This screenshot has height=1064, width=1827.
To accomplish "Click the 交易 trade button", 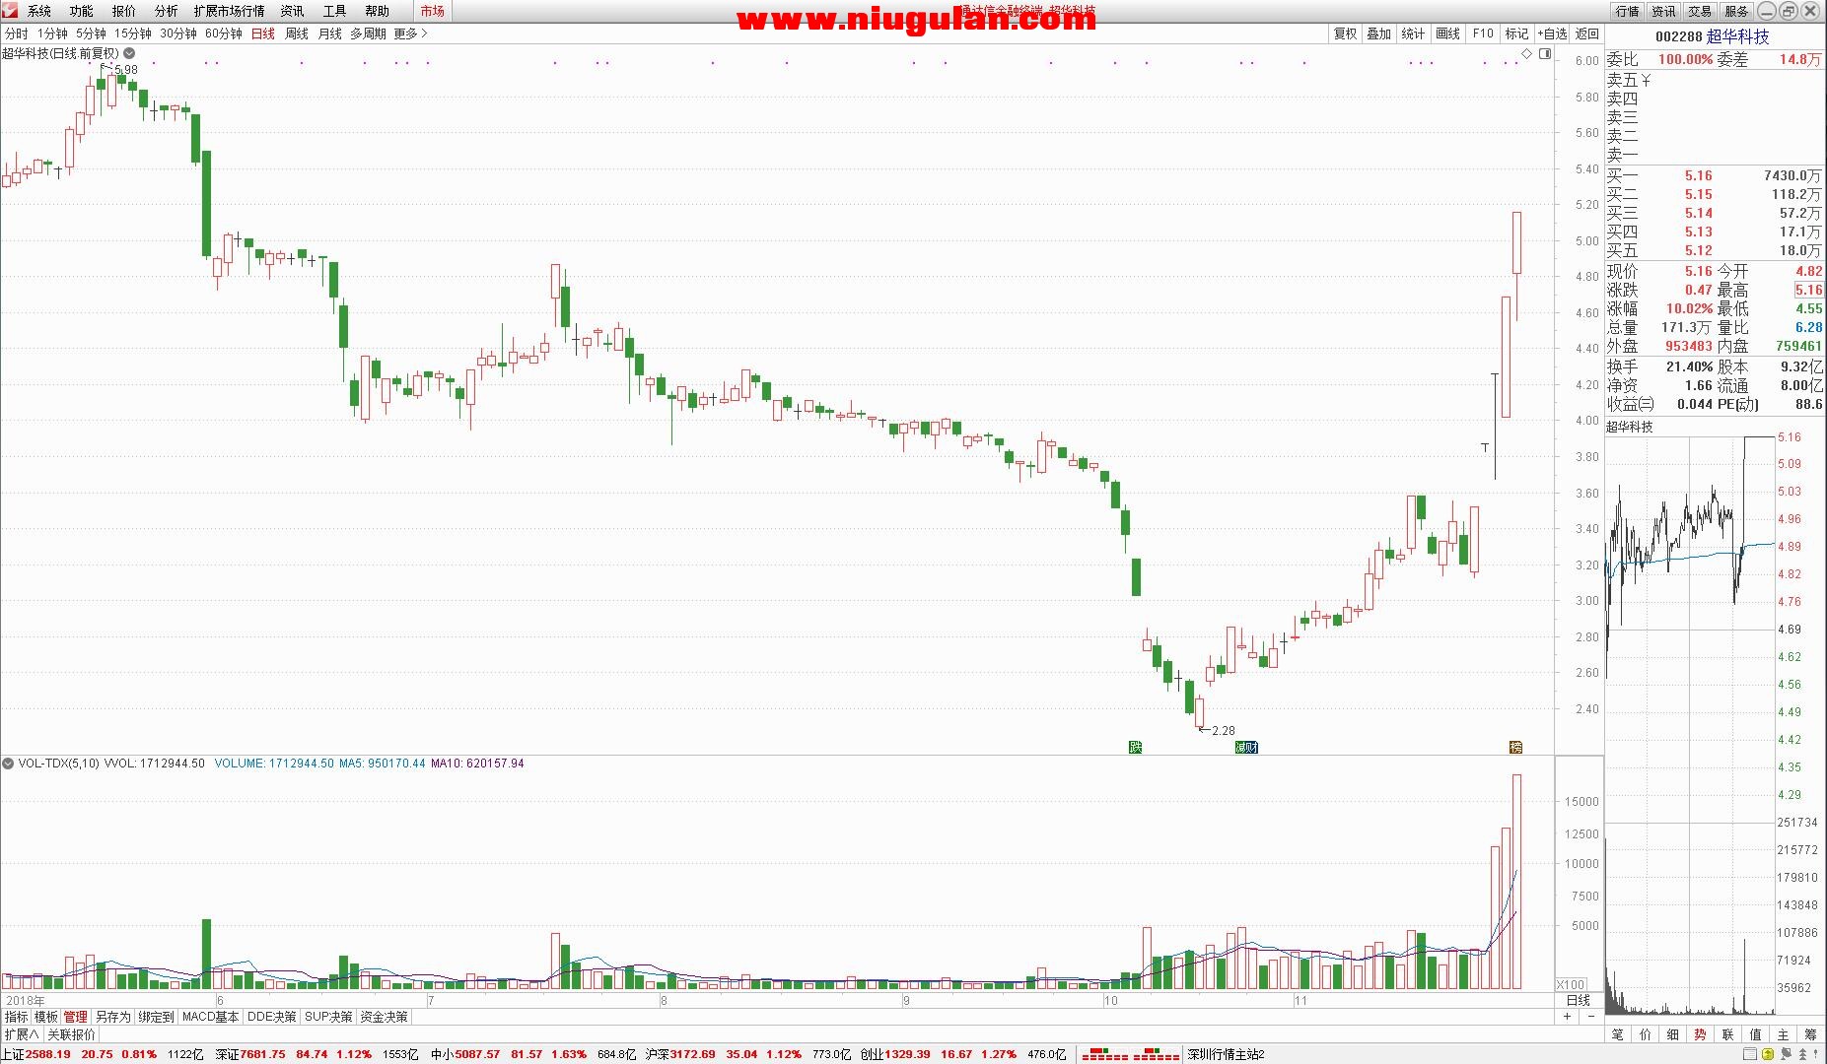I will click(x=1700, y=11).
